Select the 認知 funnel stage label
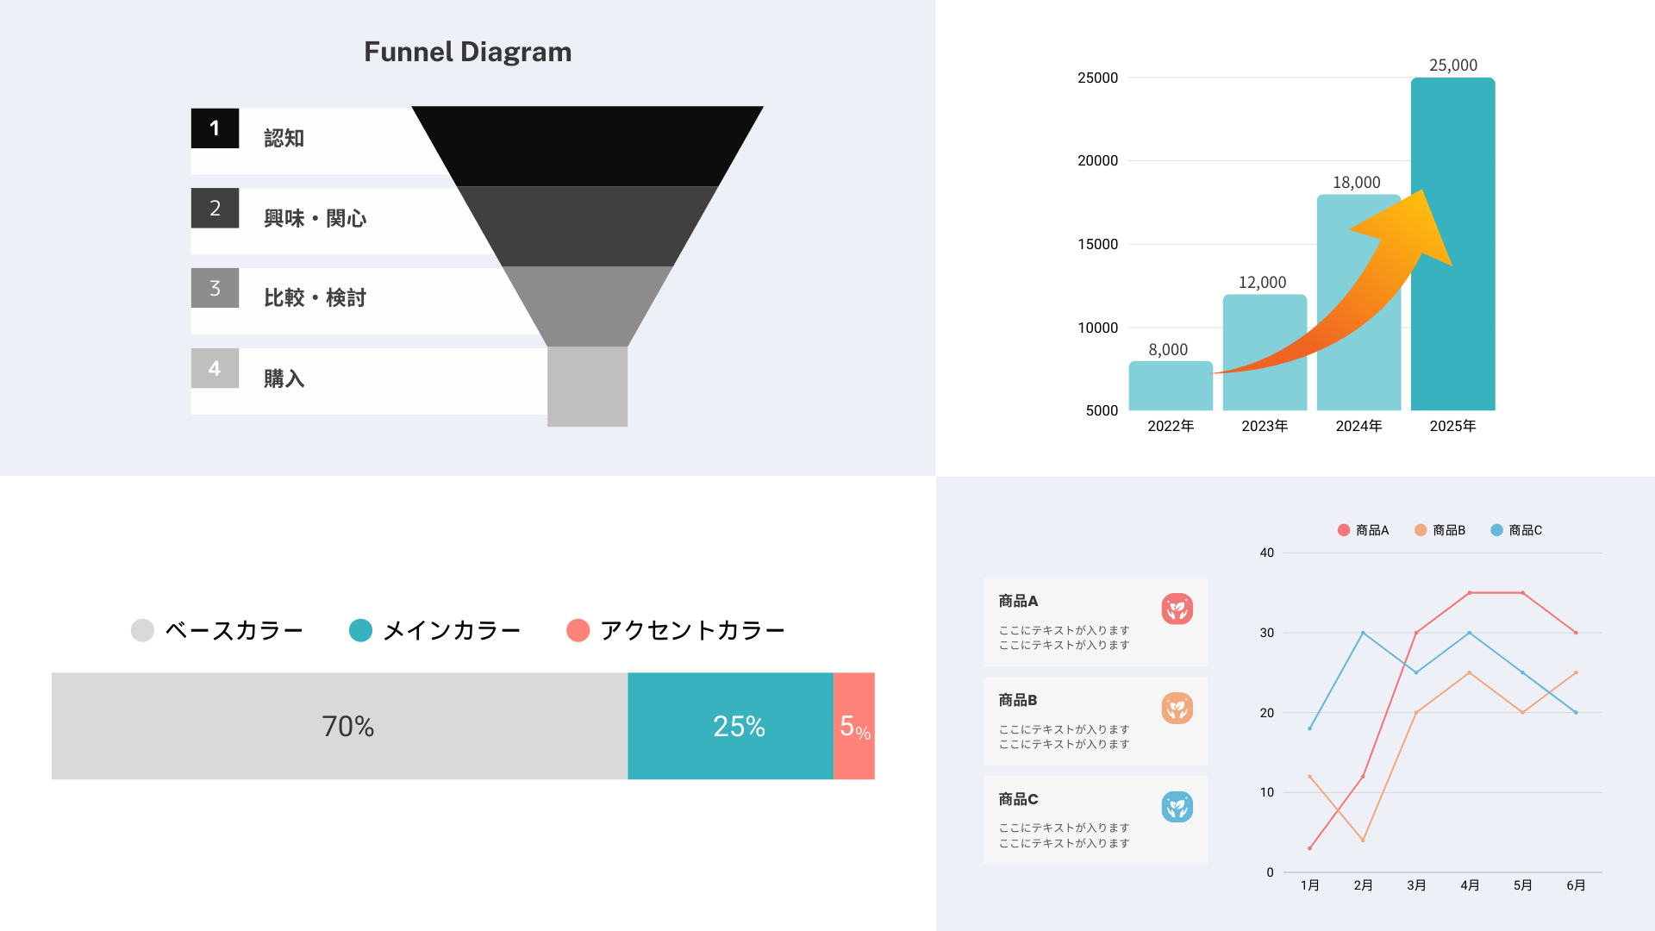The height and width of the screenshot is (931, 1655). tap(284, 138)
